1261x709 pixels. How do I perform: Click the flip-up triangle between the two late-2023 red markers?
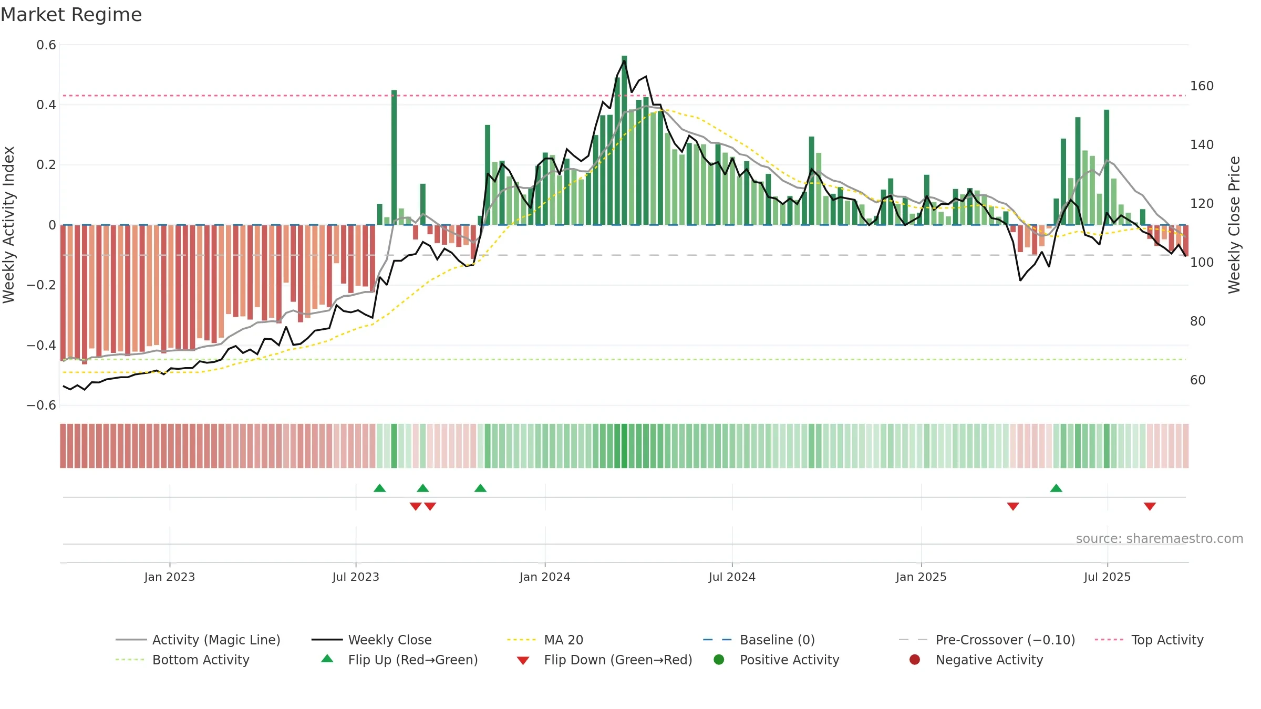tap(423, 488)
